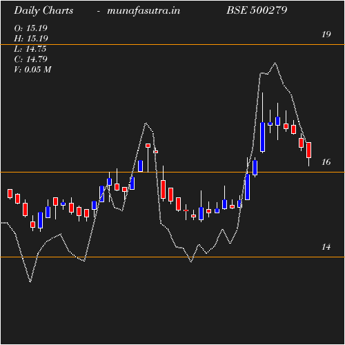This screenshot has width=345, height=345.
Task: Click the tall blue candlestick crossing 17
Action: pos(262,137)
